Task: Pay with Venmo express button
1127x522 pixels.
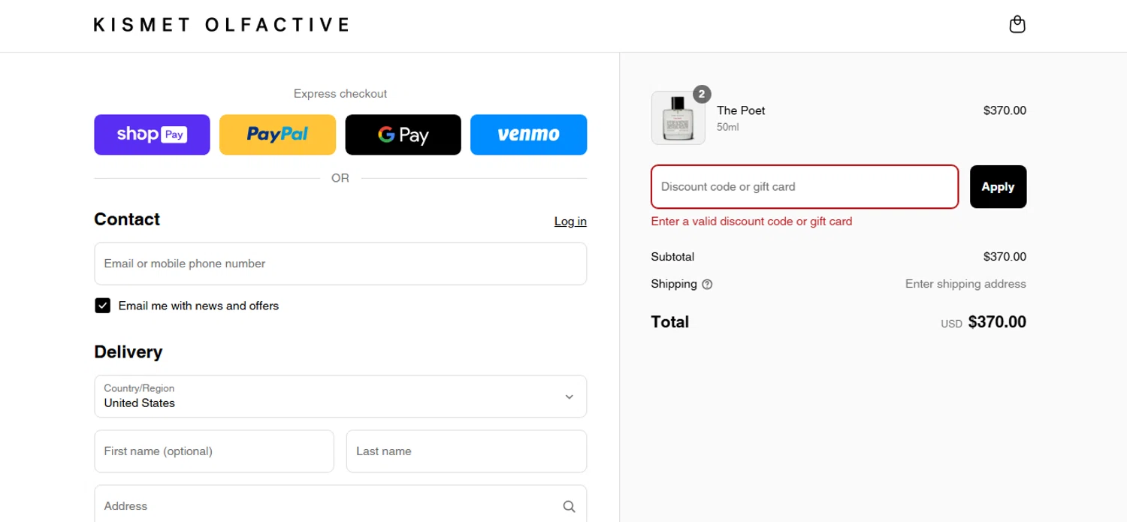Action: pos(528,134)
